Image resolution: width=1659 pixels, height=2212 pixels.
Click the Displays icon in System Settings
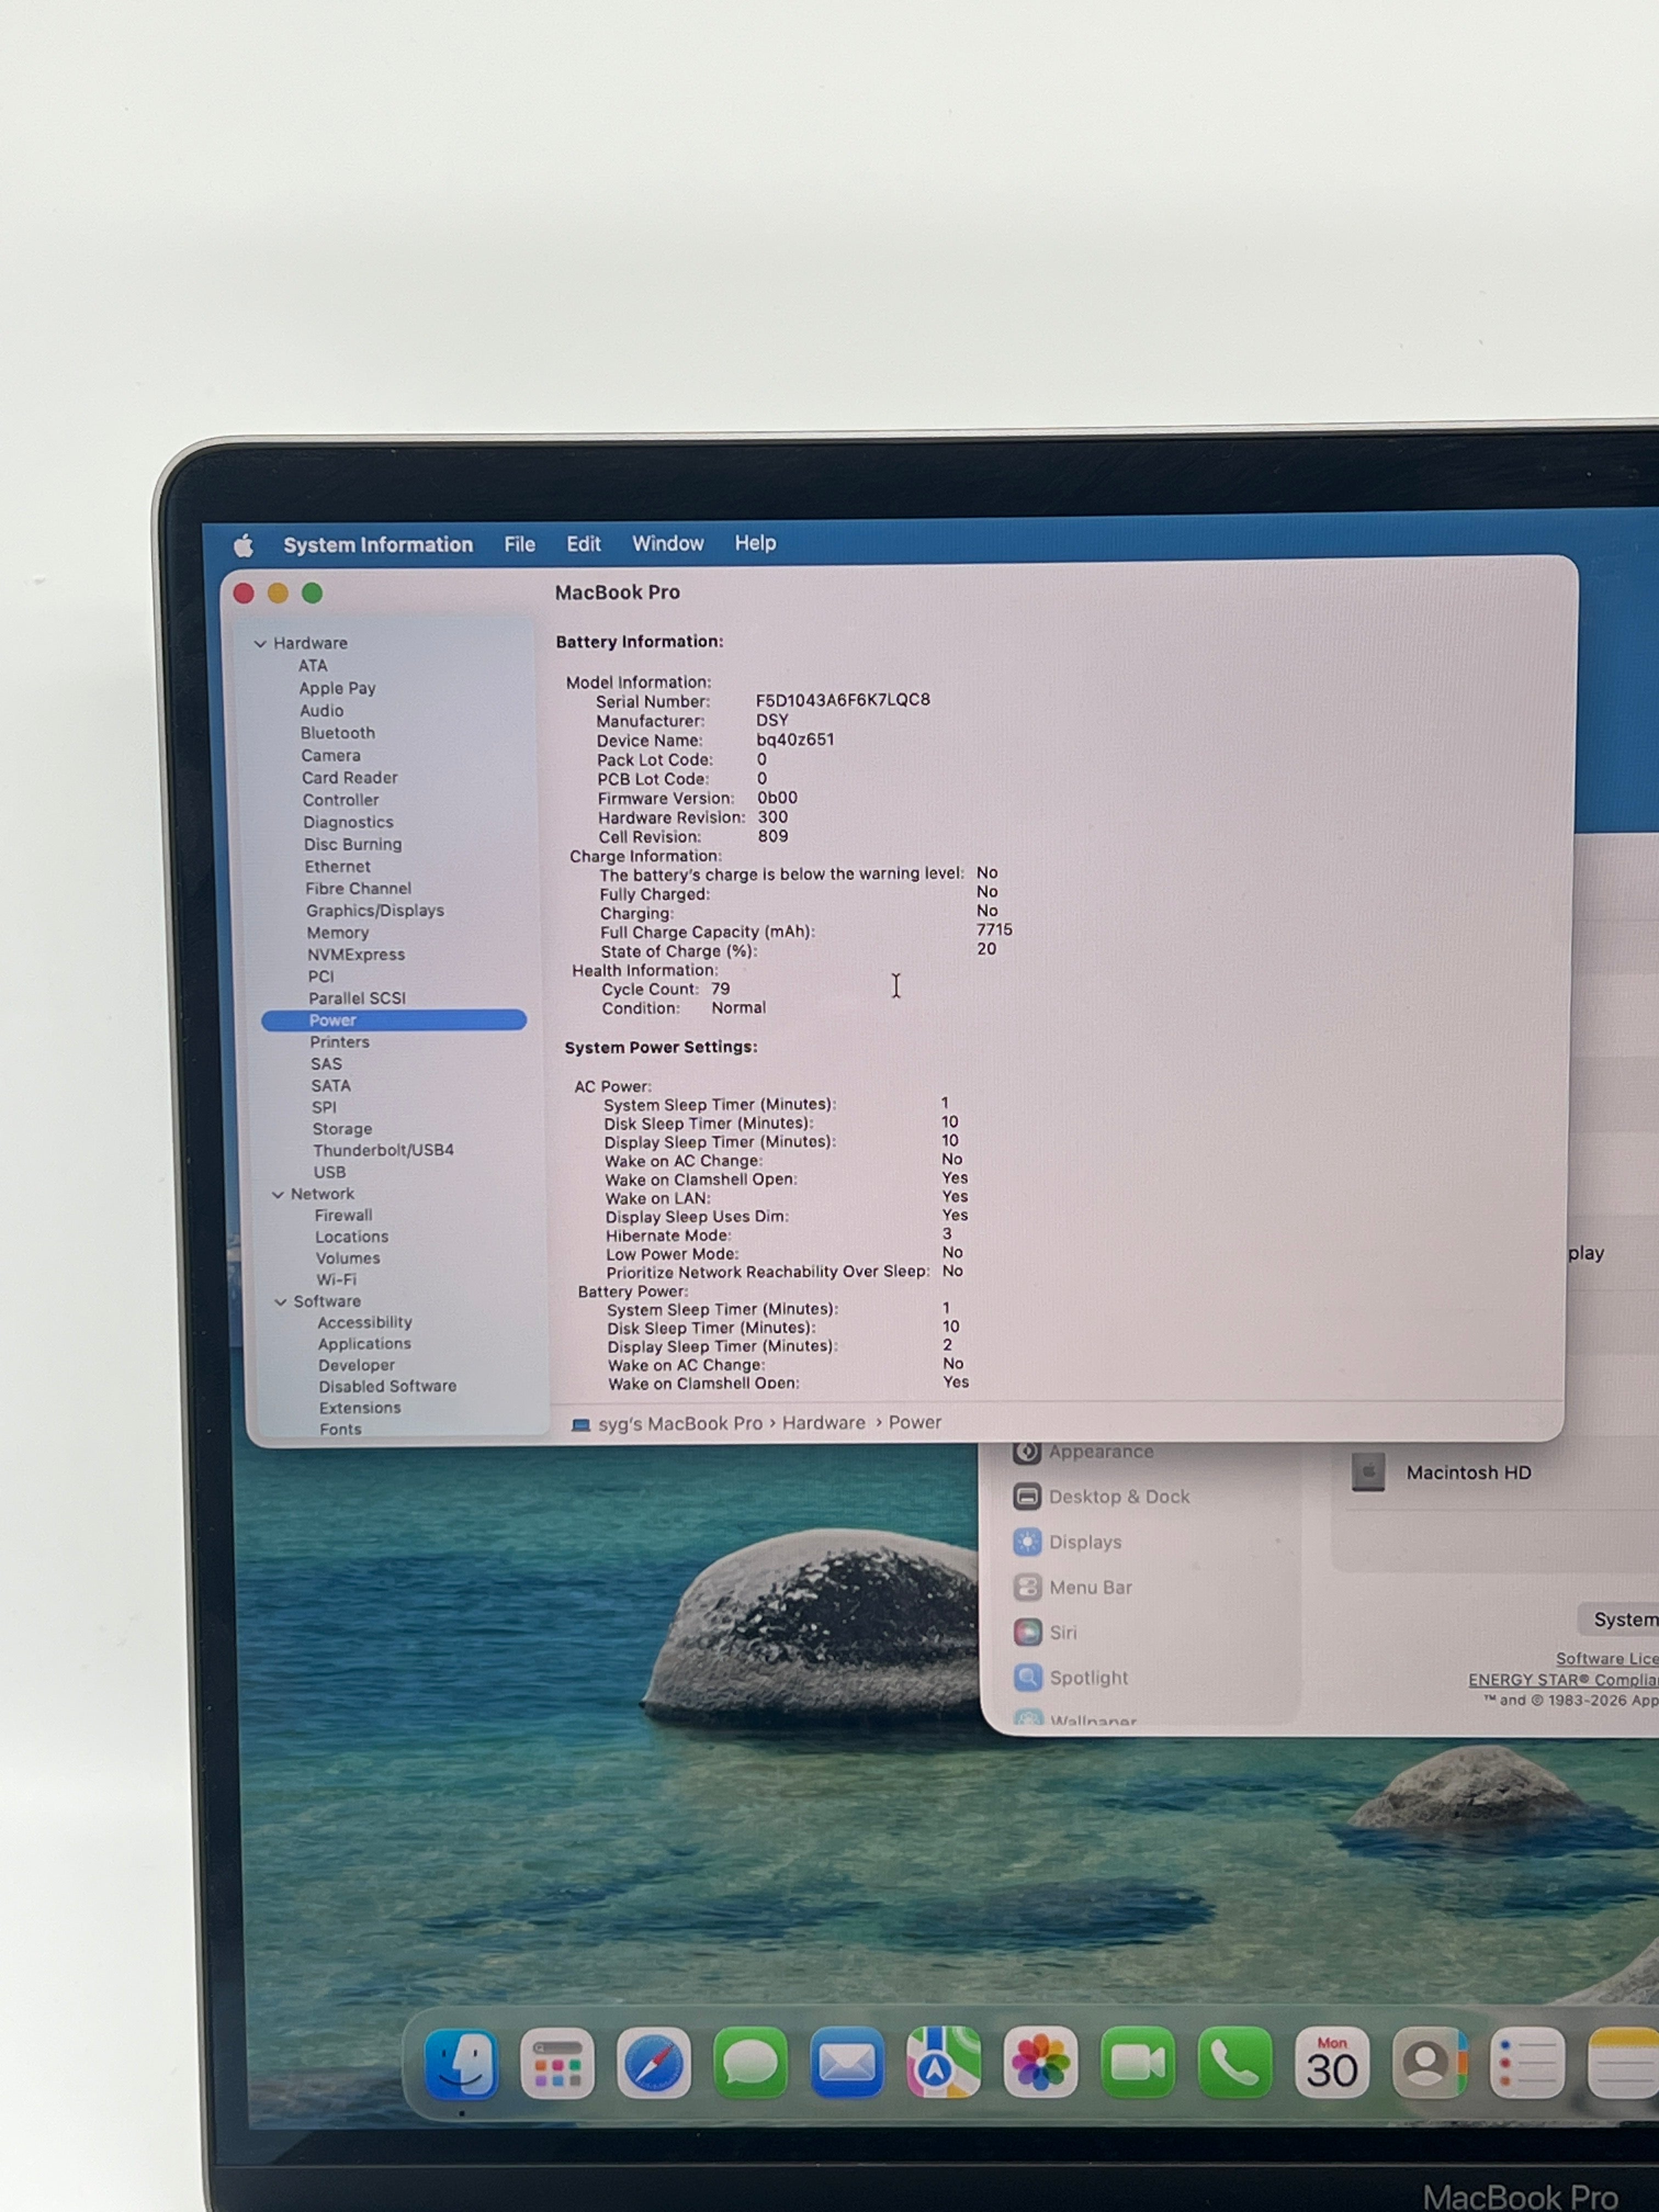tap(1027, 1542)
